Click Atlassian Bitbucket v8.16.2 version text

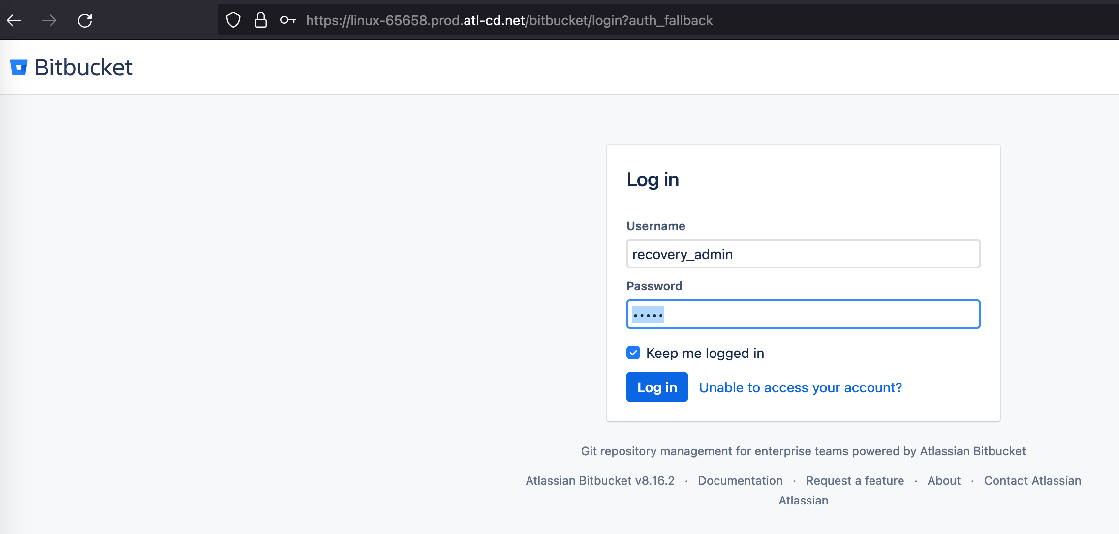[x=600, y=480]
